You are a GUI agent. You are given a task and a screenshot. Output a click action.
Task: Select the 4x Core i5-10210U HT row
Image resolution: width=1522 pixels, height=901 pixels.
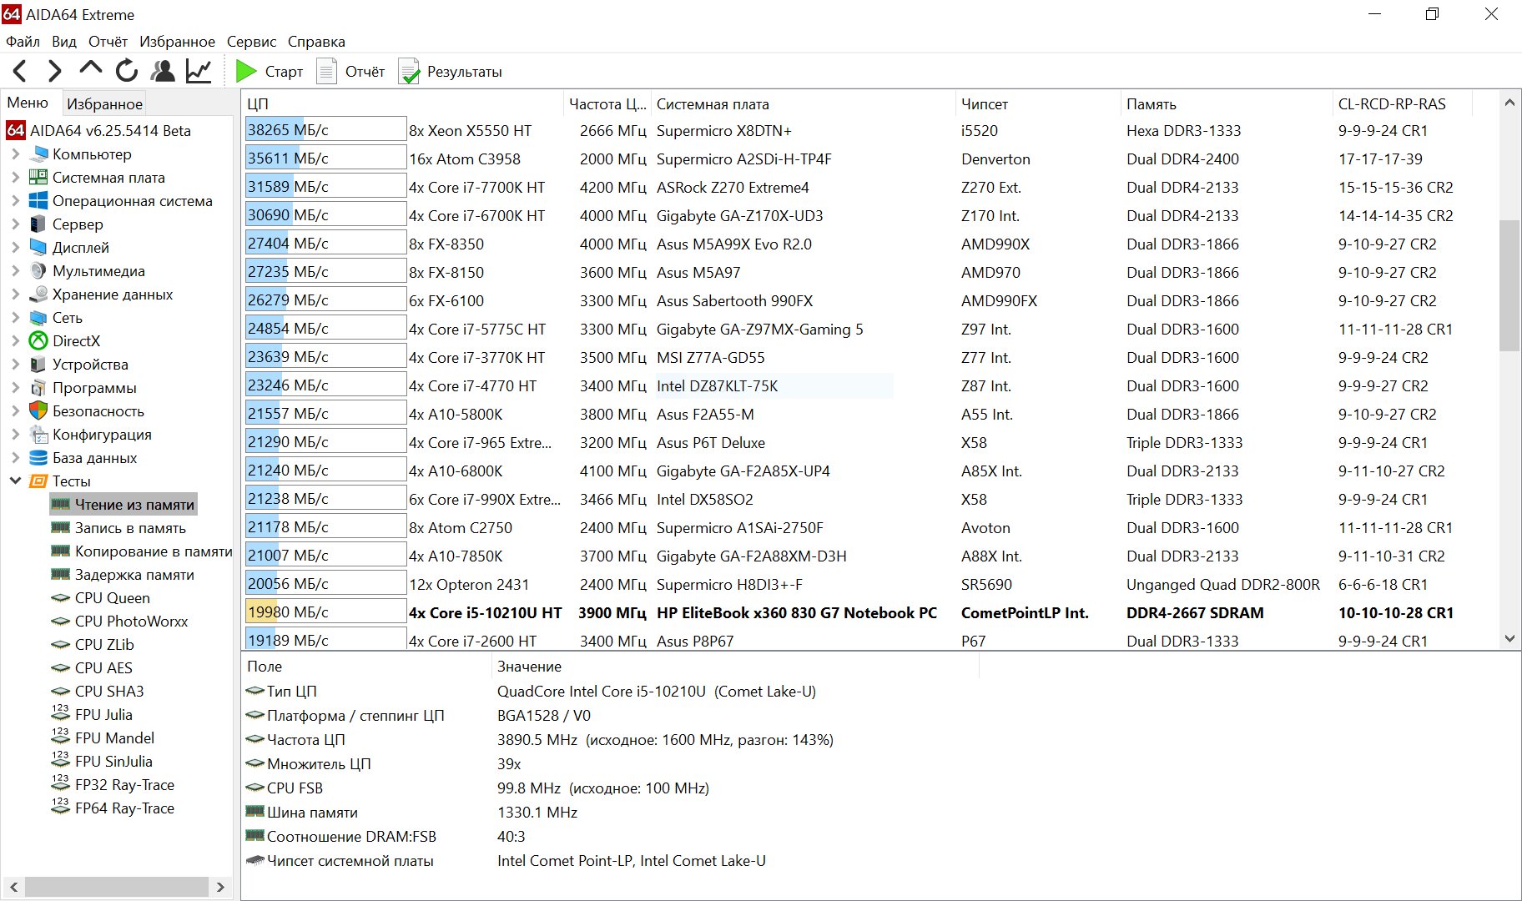[851, 613]
